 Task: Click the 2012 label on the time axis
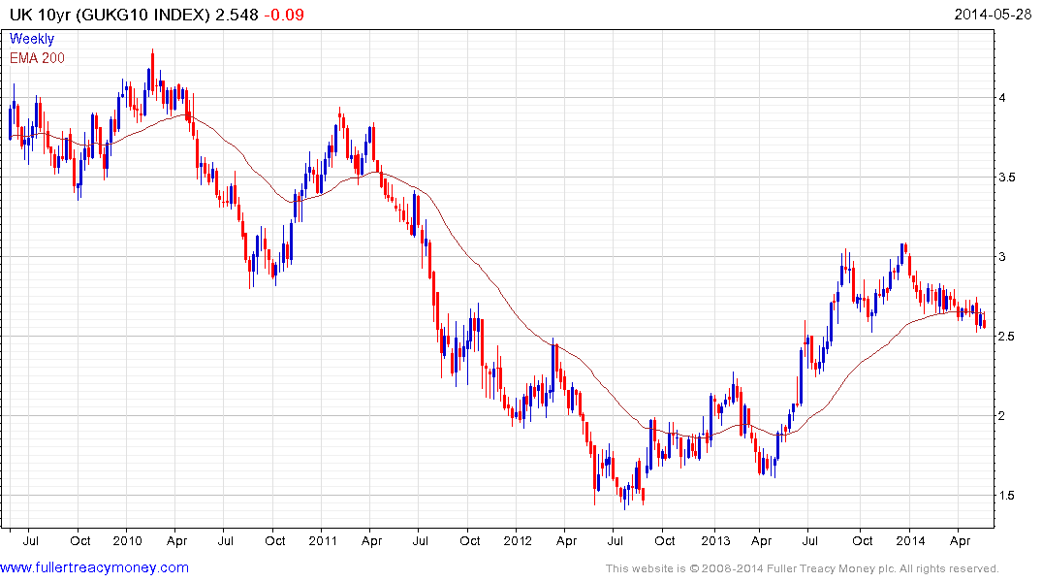pos(518,540)
